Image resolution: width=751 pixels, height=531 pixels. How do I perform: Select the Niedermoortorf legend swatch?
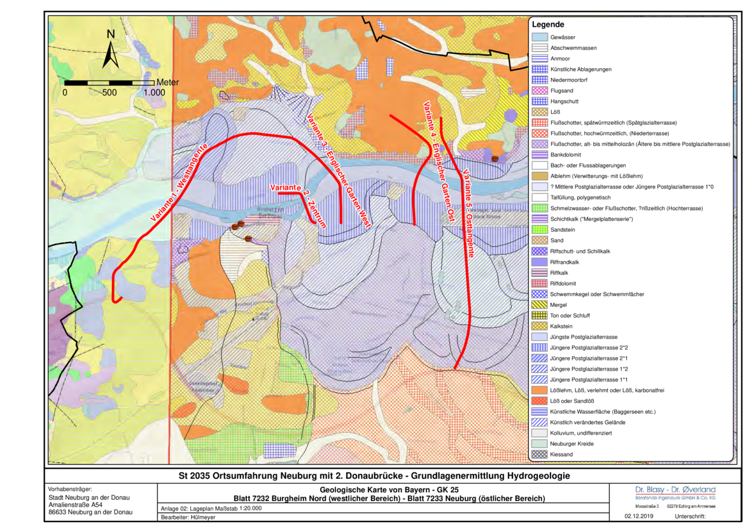click(x=540, y=80)
